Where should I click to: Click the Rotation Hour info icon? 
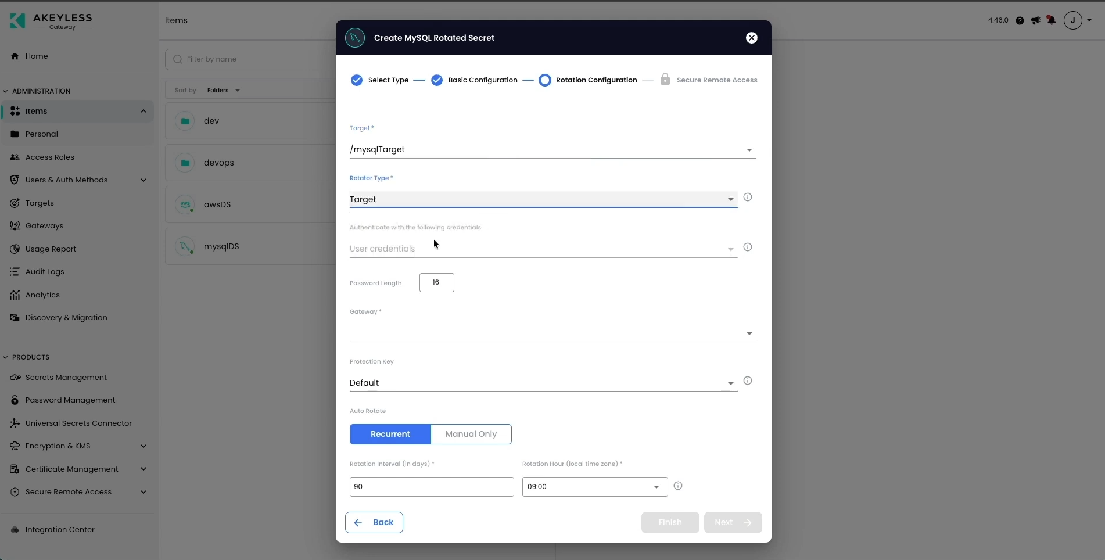coord(678,486)
